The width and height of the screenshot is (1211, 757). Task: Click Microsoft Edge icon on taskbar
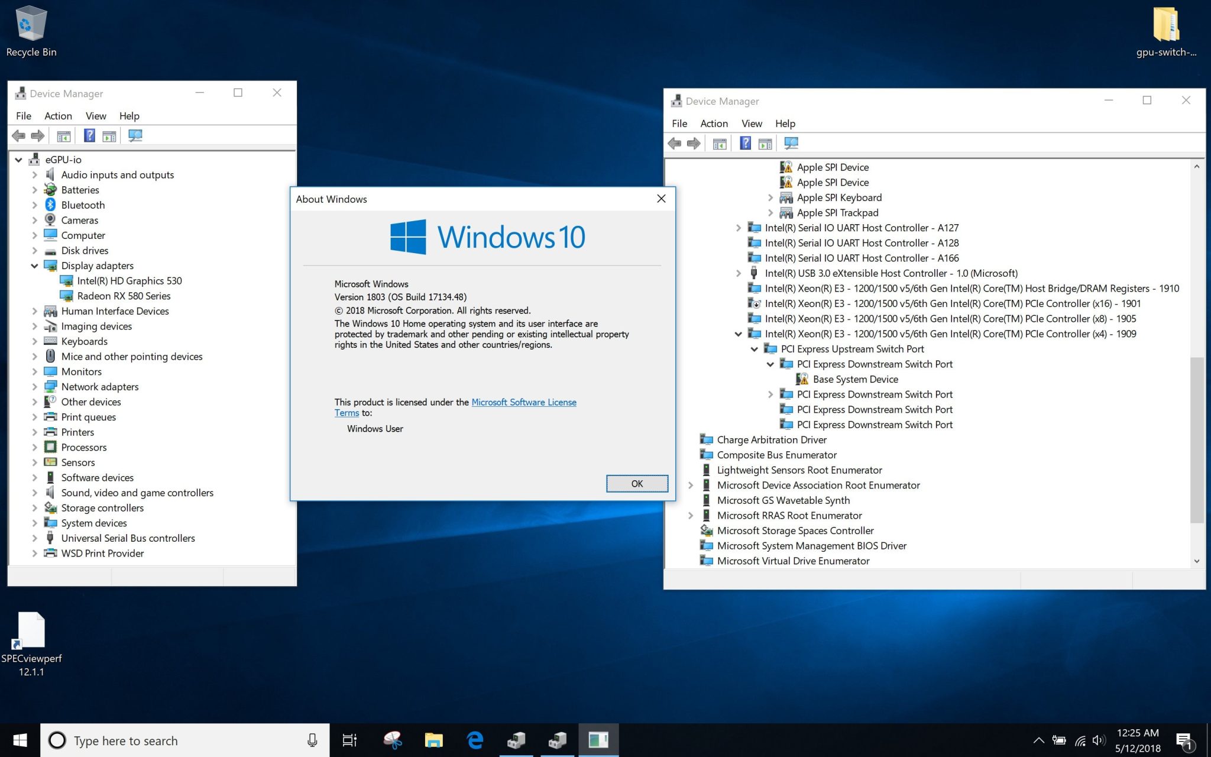[x=475, y=740]
